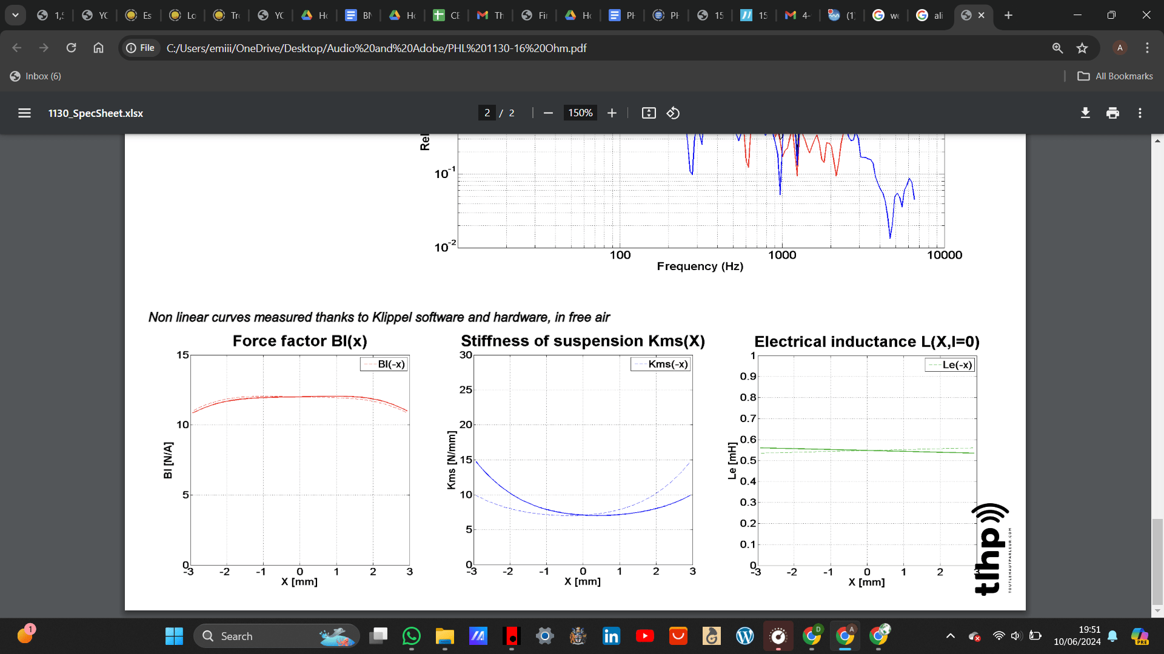Switch to the Google Docs 'BN' tab

click(x=358, y=15)
